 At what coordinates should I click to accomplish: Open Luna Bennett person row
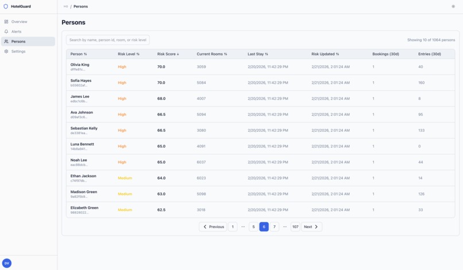coord(260,147)
